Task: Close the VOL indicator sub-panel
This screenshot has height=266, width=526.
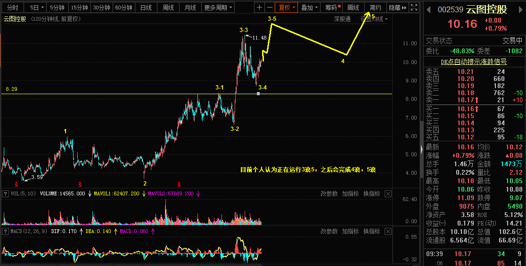Action: (x=388, y=193)
